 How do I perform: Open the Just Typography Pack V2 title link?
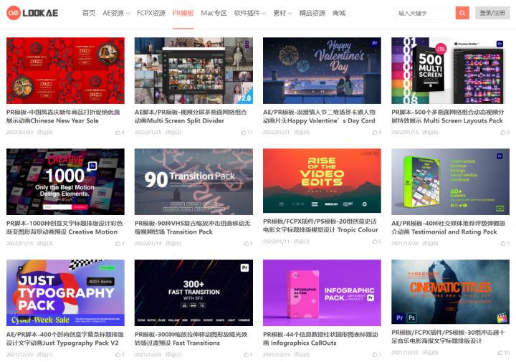[63, 338]
